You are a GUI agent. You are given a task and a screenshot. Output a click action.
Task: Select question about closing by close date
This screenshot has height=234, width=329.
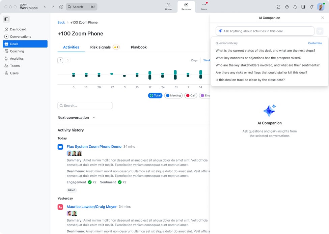[250, 80]
